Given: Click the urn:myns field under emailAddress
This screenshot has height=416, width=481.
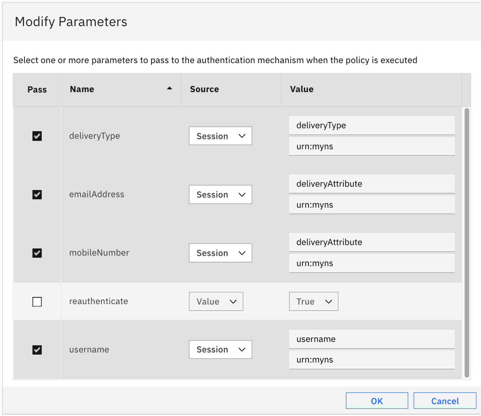Looking at the screenshot, I should coord(372,205).
